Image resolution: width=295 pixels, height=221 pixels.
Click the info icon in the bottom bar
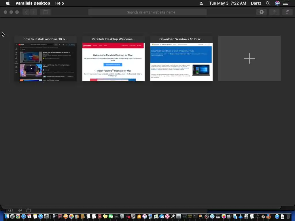point(11,210)
